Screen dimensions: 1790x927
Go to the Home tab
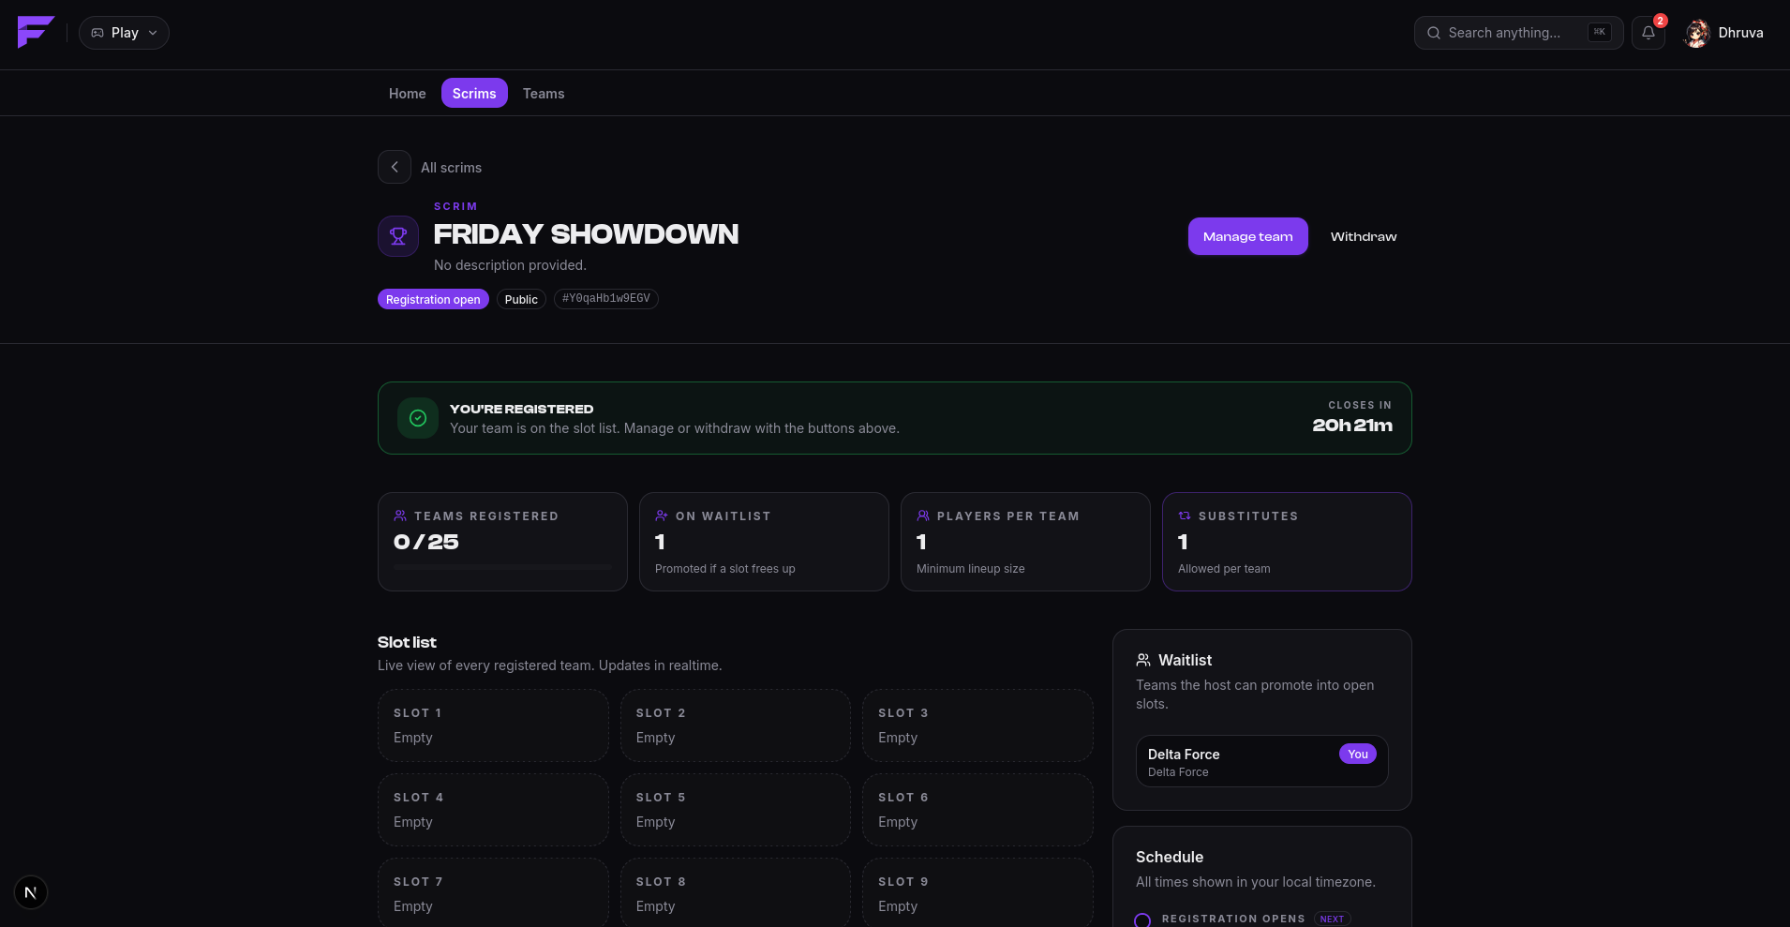tap(407, 93)
